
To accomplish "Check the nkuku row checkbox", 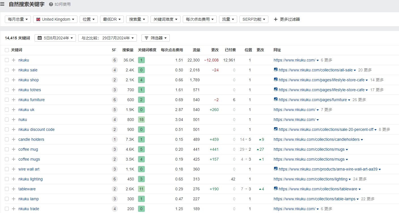I will point(7,60).
